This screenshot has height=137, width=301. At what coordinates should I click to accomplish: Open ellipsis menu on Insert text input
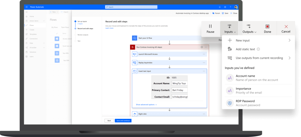point(204,71)
